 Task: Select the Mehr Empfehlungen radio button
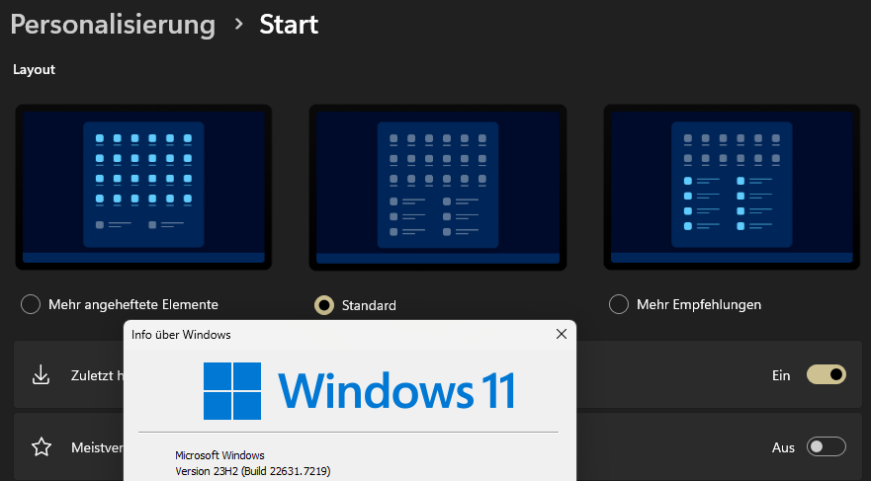tap(619, 304)
